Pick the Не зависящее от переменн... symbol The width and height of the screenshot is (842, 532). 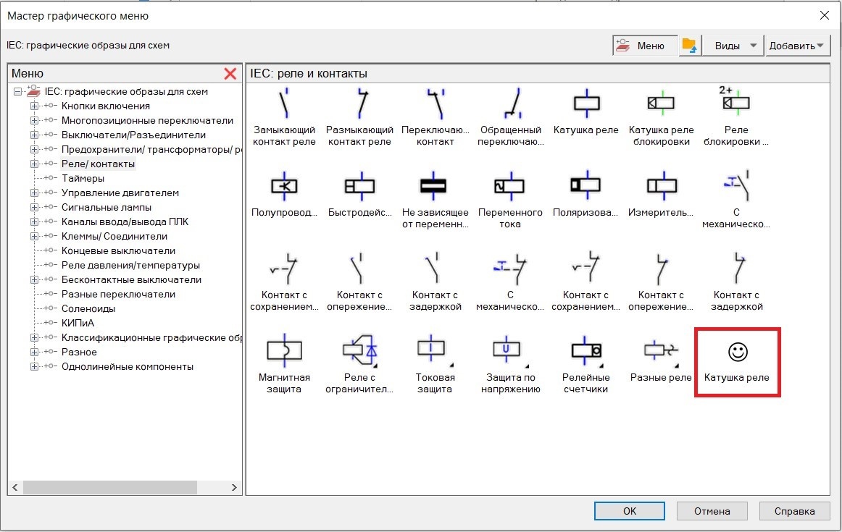(433, 186)
